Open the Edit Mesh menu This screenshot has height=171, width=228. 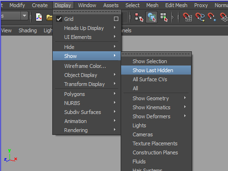coord(176,5)
